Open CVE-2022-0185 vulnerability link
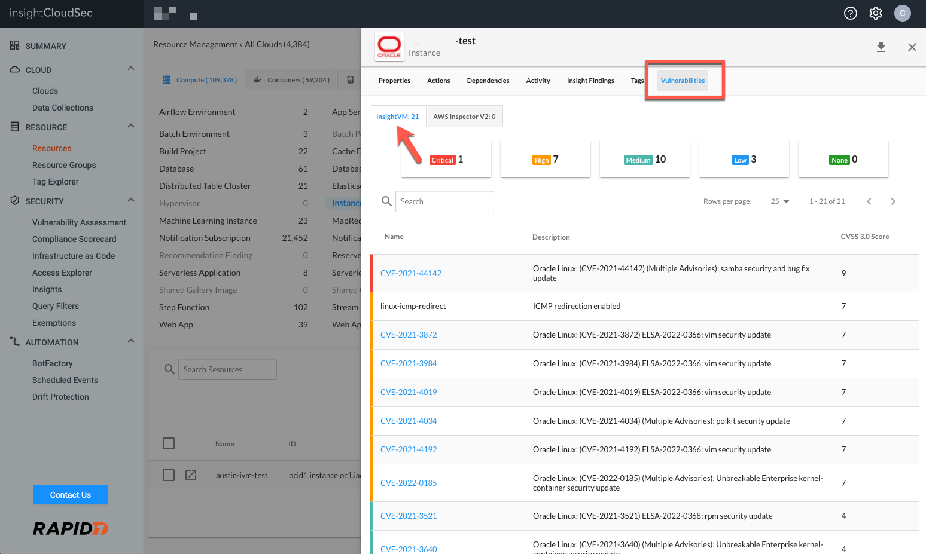 (409, 483)
